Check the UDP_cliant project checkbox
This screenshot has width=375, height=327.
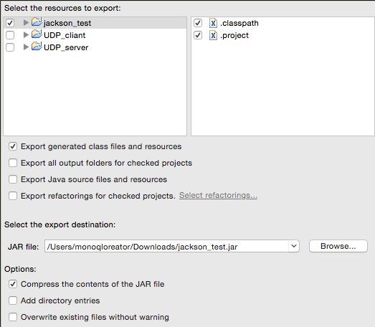(x=10, y=35)
